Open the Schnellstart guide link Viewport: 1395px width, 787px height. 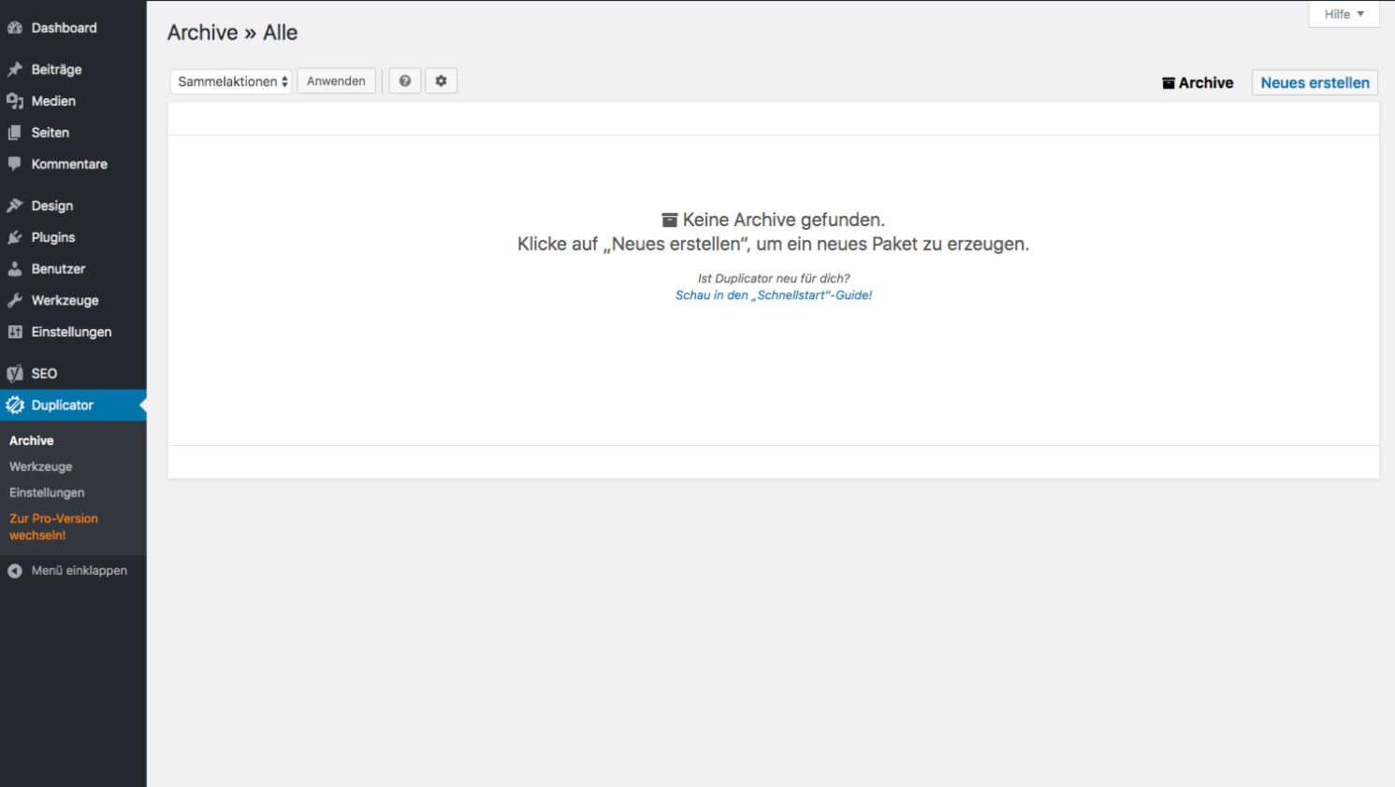(774, 295)
